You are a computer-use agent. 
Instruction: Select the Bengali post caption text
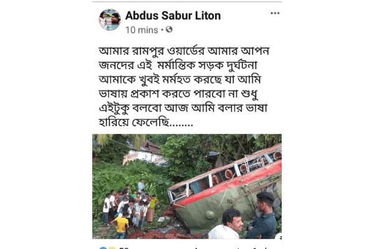[184, 87]
